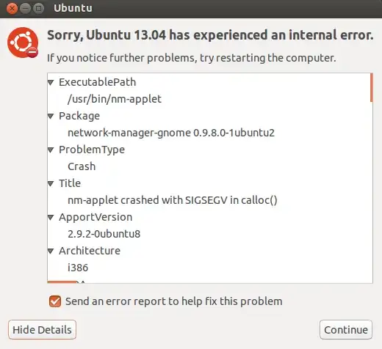
Task: Maximize the Ubuntu dialog window
Action: click(38, 9)
